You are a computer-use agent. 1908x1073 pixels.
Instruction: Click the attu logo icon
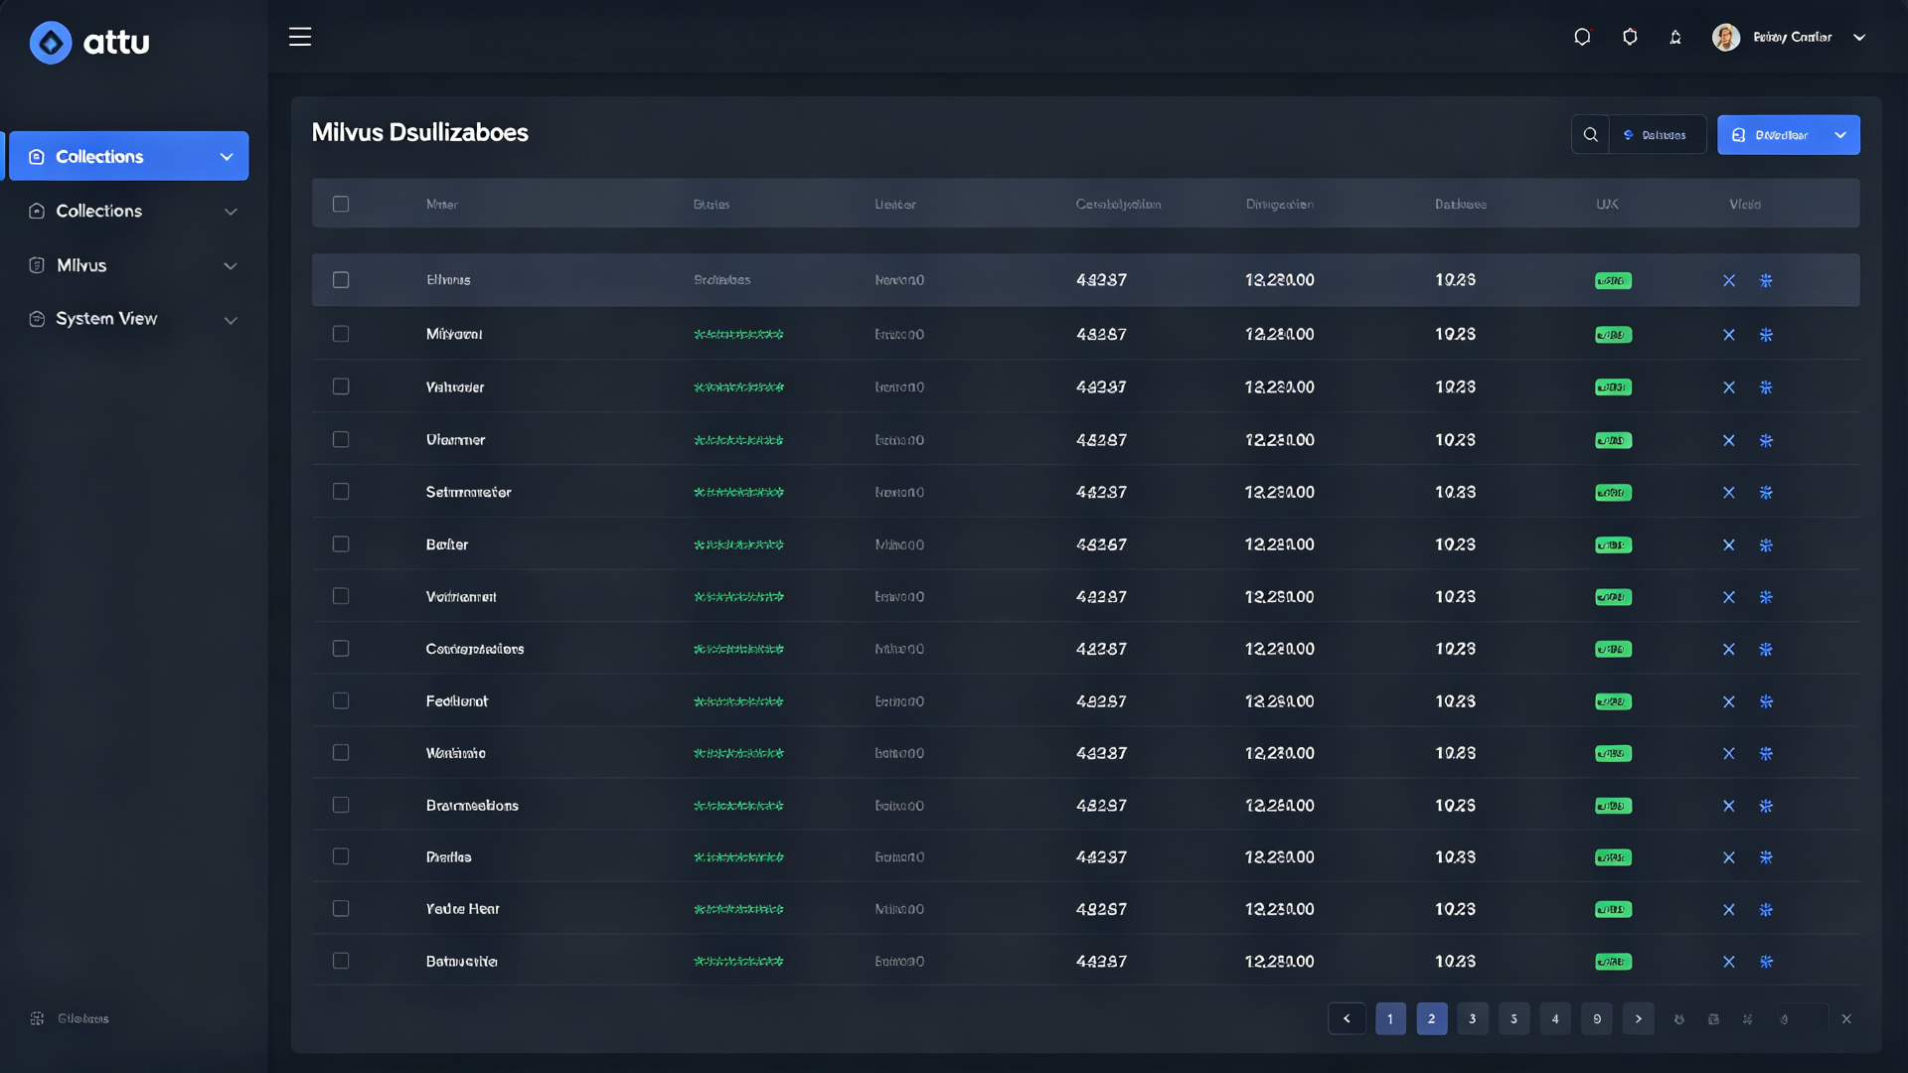[x=51, y=43]
